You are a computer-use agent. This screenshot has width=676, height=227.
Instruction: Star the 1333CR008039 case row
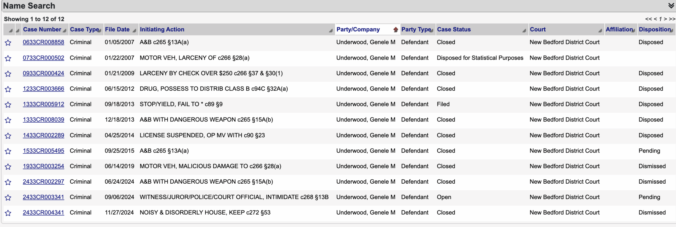[8, 120]
